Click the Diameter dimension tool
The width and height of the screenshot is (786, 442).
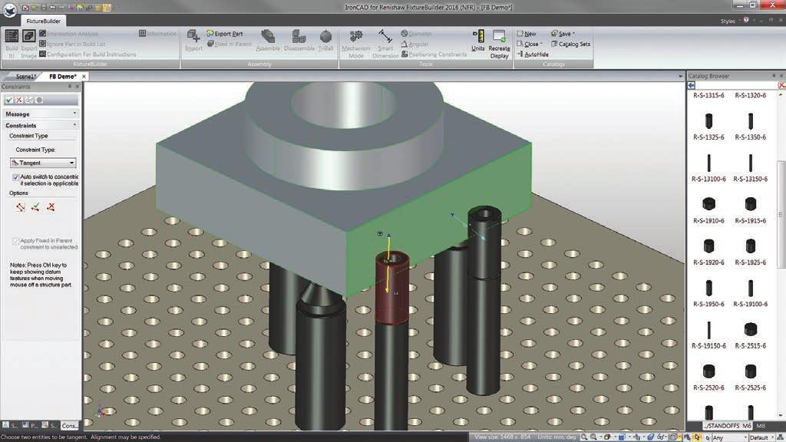pos(416,34)
